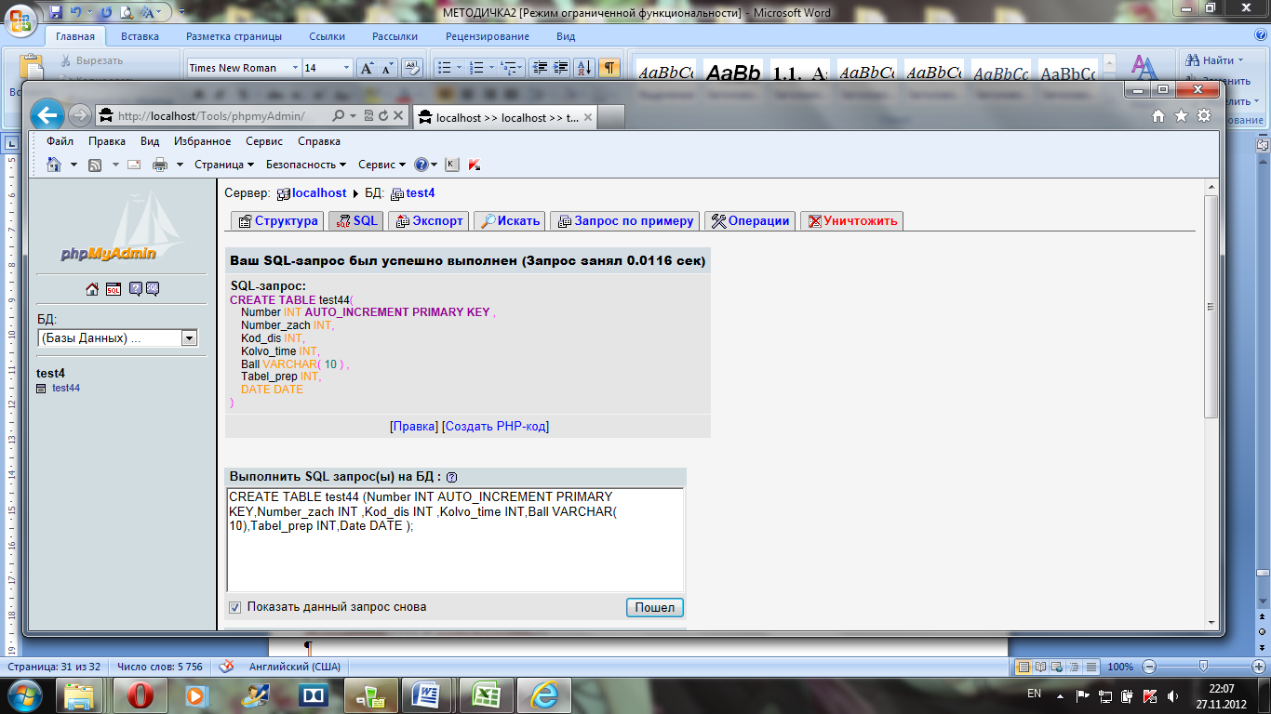Click Word grow font icon
Screen dimensions: 1271x714
(367, 68)
